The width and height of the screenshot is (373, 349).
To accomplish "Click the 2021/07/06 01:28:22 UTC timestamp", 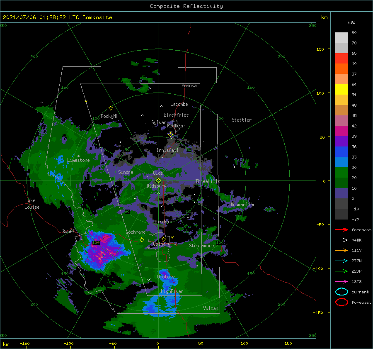I will [58, 17].
